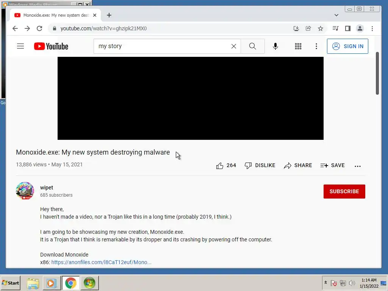Click the network tray icon
The height and width of the screenshot is (291, 388).
(343, 283)
